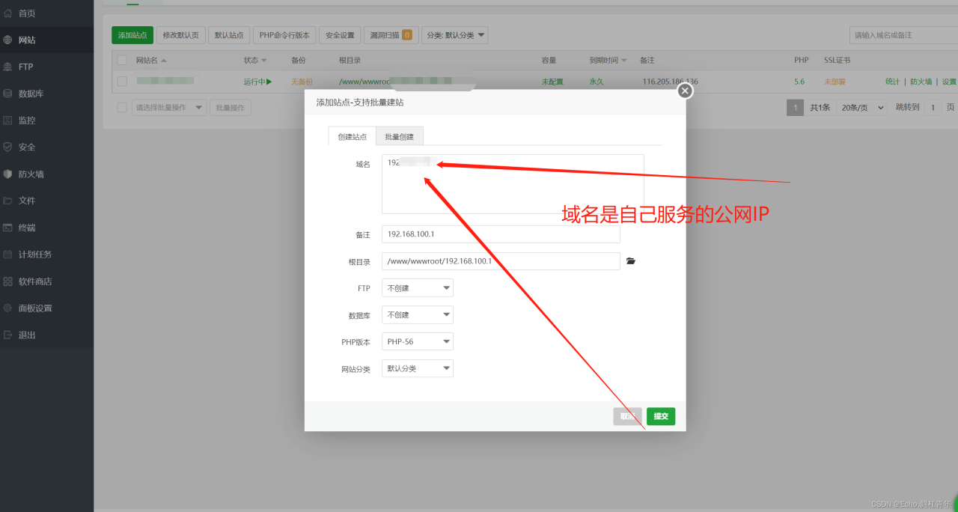Select the 网站 globe icon in sidebar
958x512 pixels.
(7, 40)
